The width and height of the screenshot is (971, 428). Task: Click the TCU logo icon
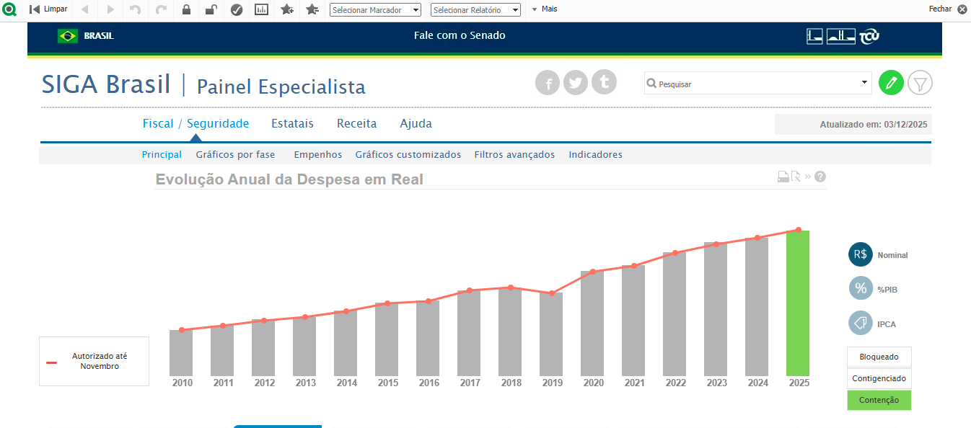point(869,36)
